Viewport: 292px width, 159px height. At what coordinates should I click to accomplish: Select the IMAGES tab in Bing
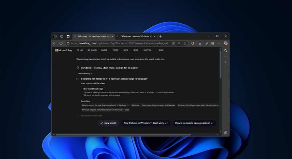104,50
